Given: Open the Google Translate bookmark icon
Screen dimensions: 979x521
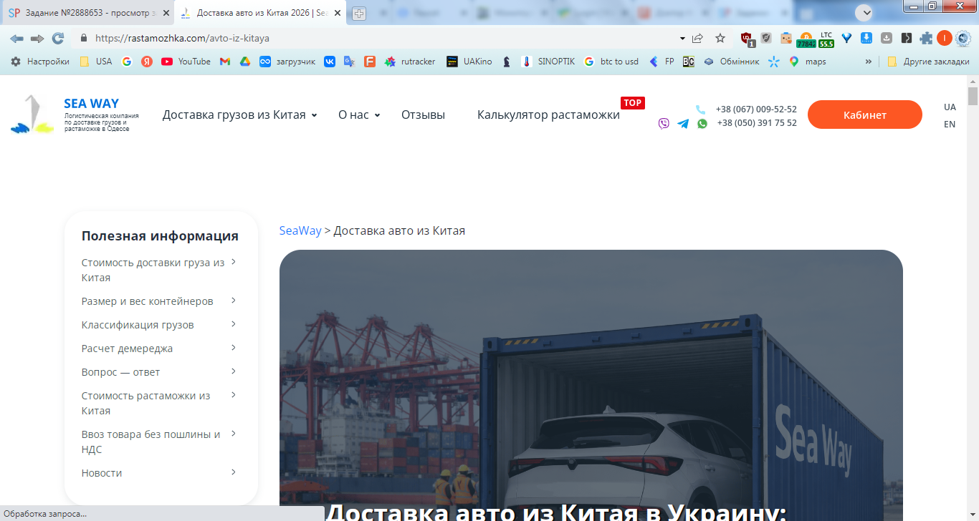Looking at the screenshot, I should 350,62.
